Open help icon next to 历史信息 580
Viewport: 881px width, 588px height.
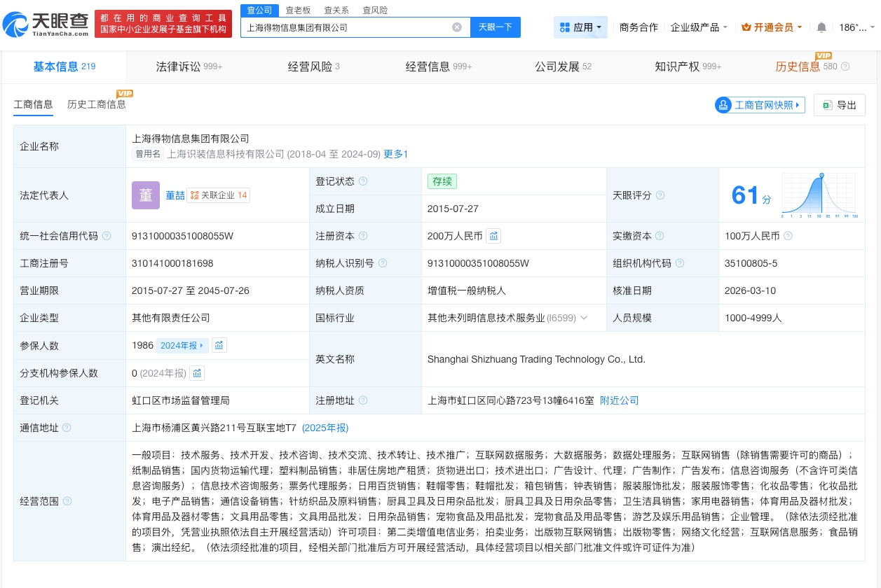click(x=845, y=66)
